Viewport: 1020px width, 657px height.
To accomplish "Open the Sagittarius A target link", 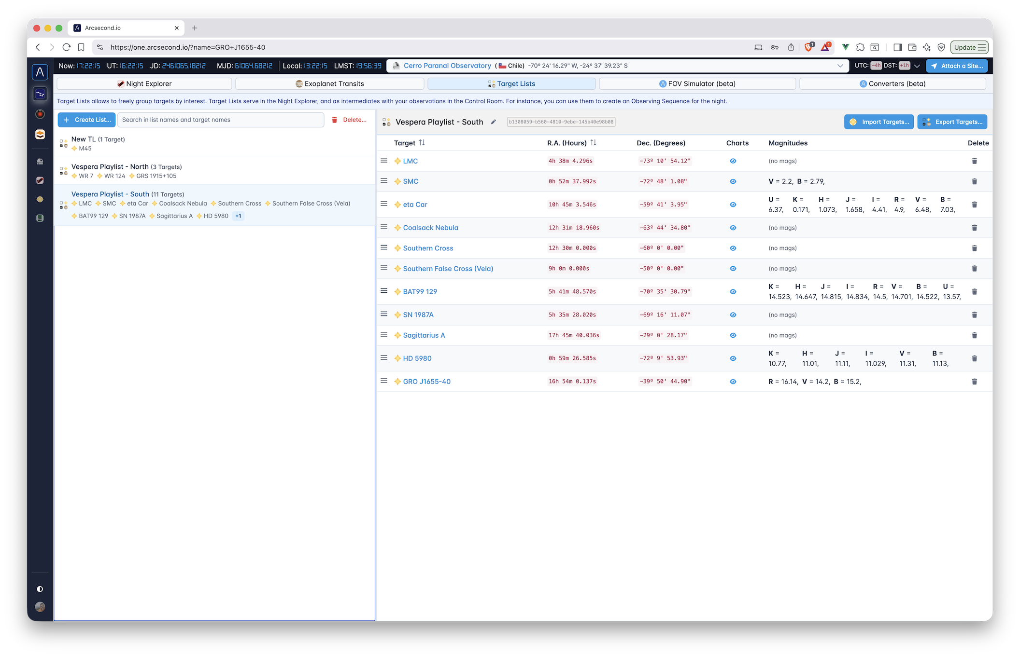I will [x=424, y=335].
